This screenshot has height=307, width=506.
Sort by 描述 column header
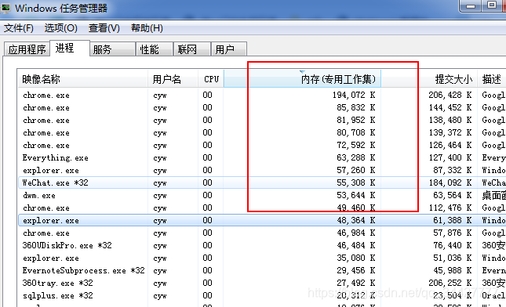pos(492,79)
